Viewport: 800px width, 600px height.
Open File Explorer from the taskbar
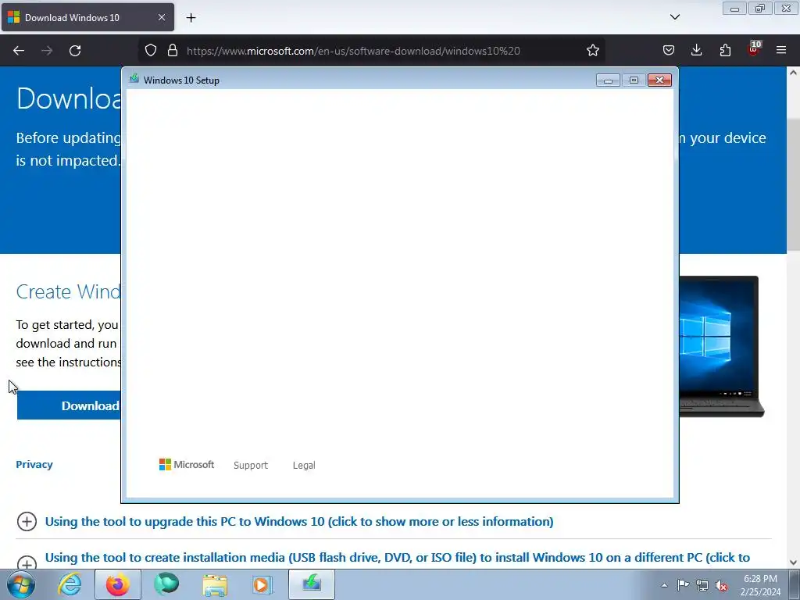click(x=215, y=584)
